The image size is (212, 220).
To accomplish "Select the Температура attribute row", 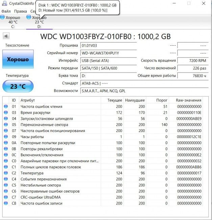I will coord(102,173).
